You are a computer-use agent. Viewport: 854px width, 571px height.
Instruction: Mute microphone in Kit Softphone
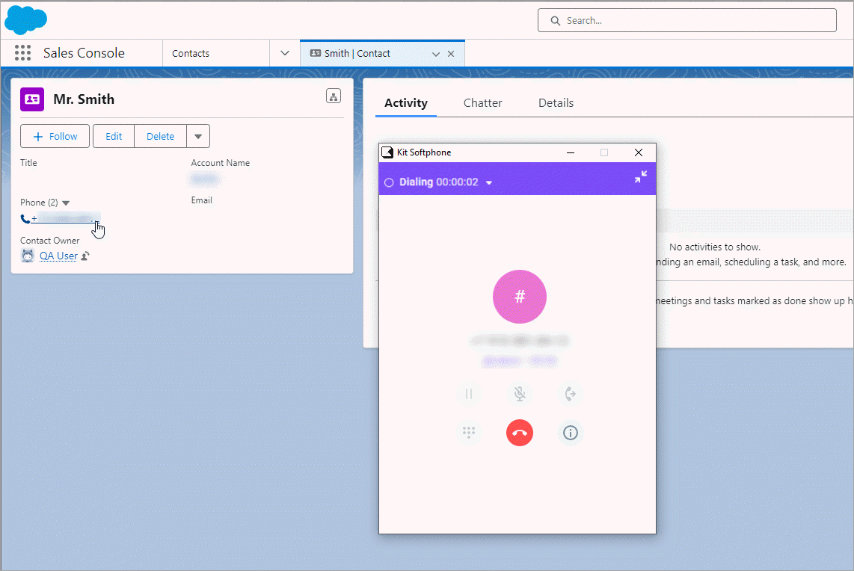(520, 394)
